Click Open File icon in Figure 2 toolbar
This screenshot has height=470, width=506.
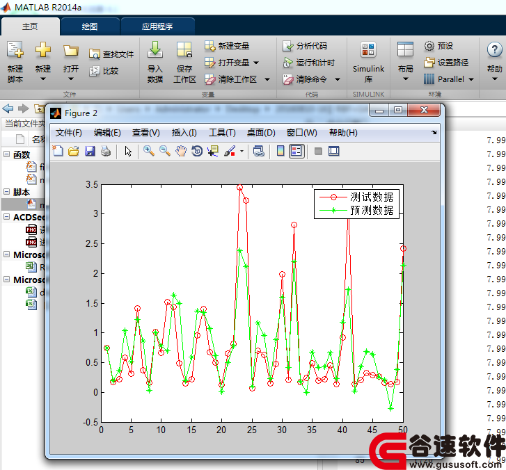click(x=74, y=151)
